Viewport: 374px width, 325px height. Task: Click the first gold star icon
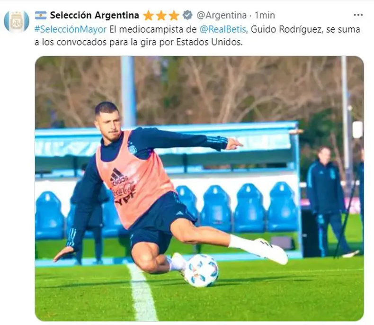[x=148, y=16]
